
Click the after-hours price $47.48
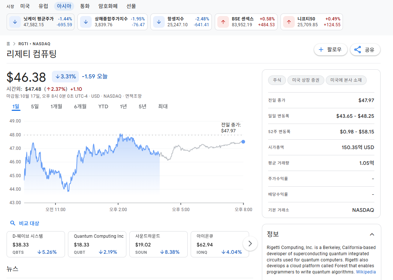(33, 89)
